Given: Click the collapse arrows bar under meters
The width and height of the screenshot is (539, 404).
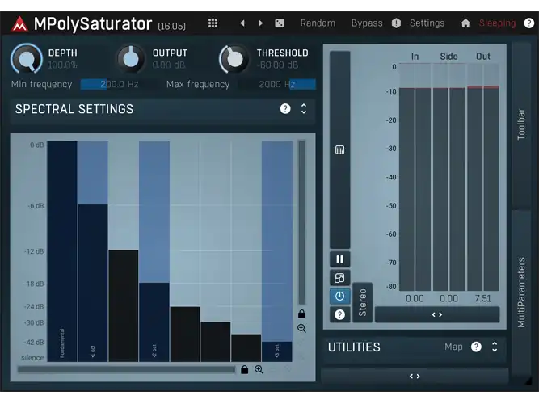Looking at the screenshot, I should point(437,314).
